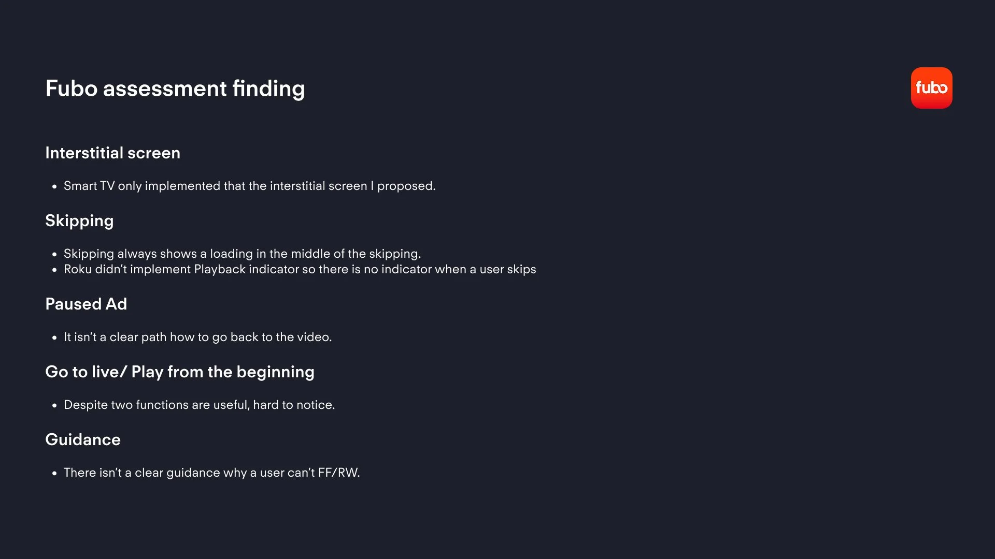Click the bullet dot before 'Smart TV only'
995x559 pixels.
click(54, 187)
